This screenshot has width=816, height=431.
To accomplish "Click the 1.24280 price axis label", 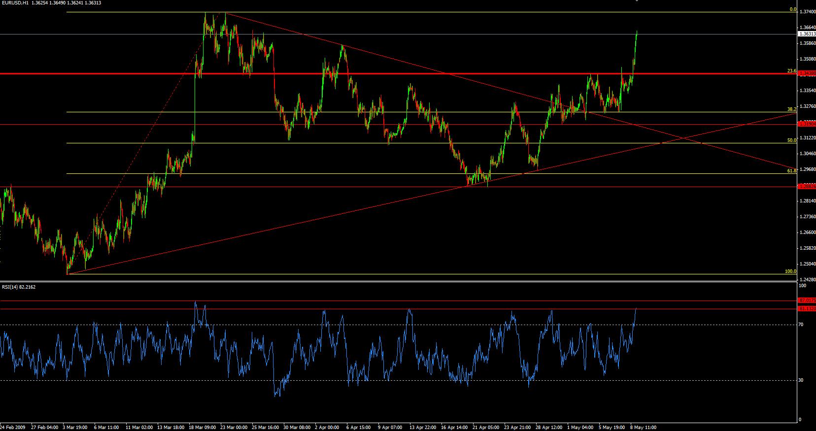I will coord(807,280).
